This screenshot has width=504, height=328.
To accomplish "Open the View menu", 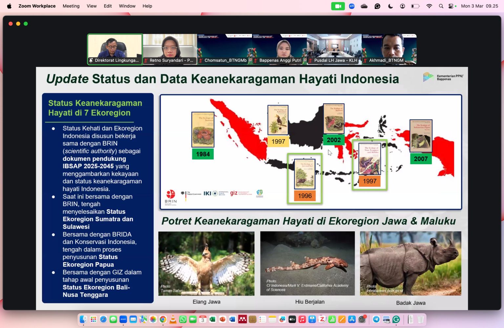I will [x=92, y=6].
